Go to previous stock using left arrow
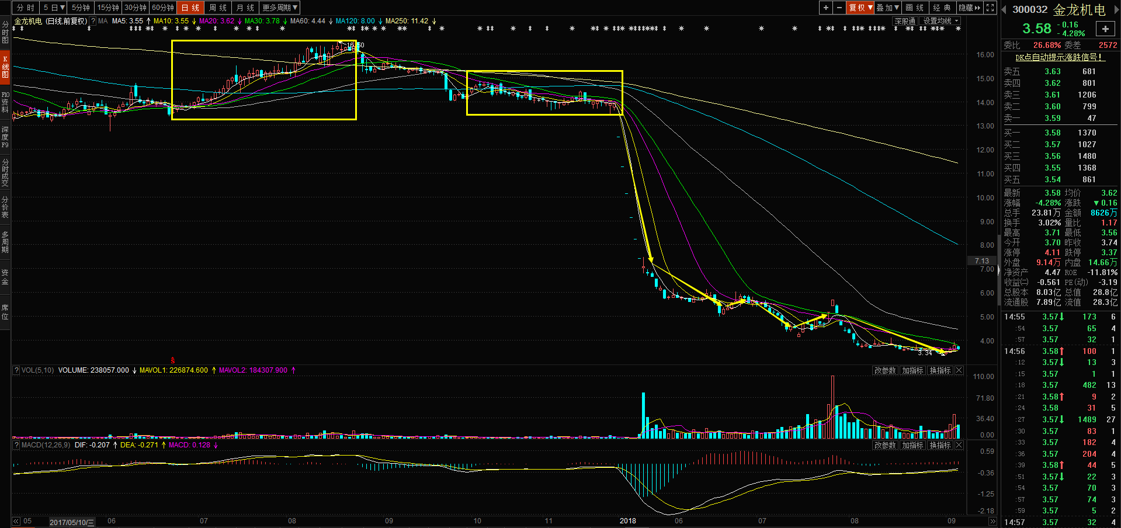The image size is (1121, 528). [x=1004, y=9]
